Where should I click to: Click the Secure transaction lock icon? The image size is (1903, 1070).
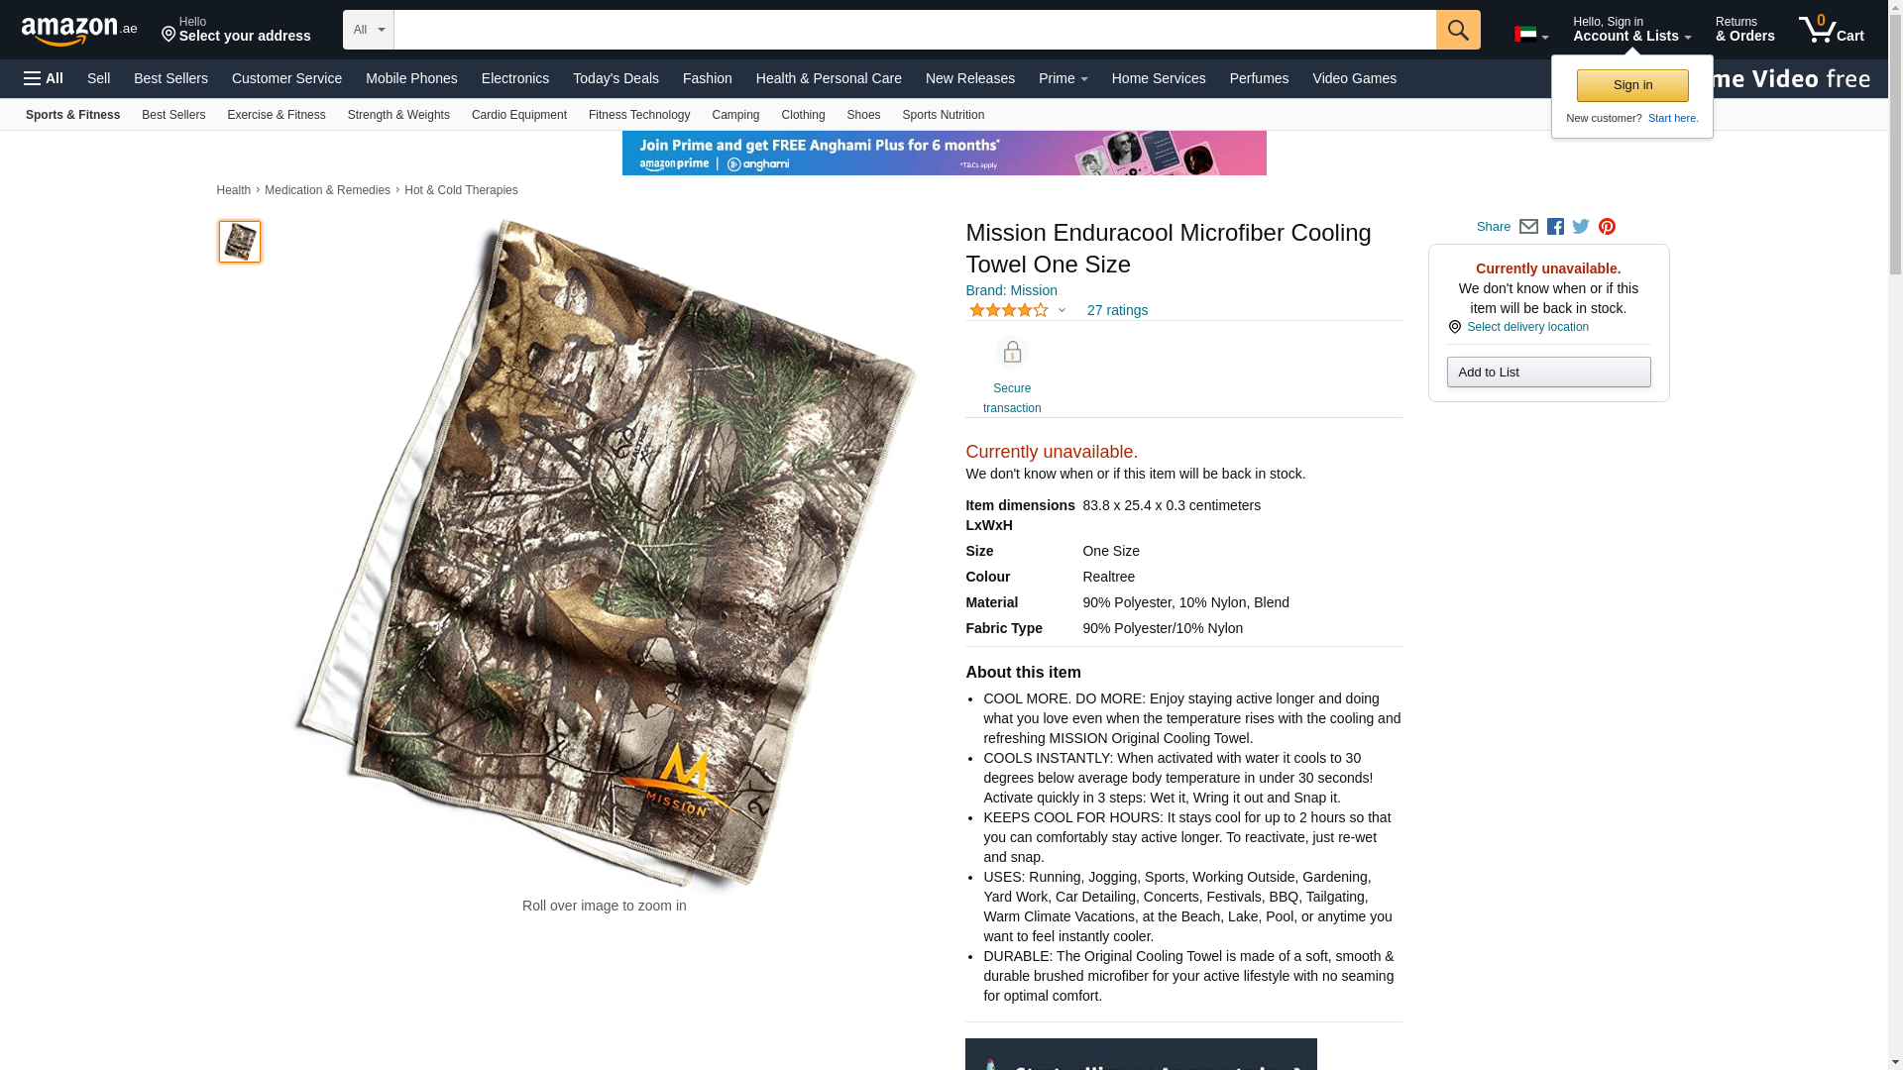click(x=1012, y=353)
